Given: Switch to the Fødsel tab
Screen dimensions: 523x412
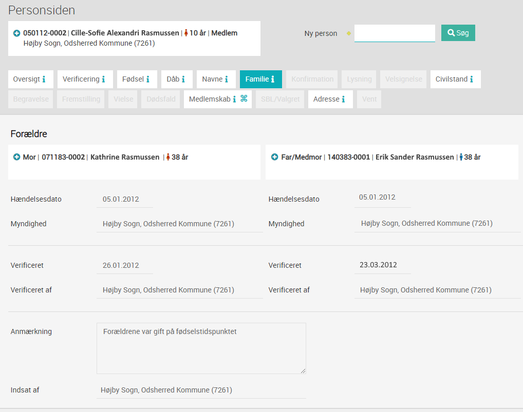Looking at the screenshot, I should [x=137, y=79].
